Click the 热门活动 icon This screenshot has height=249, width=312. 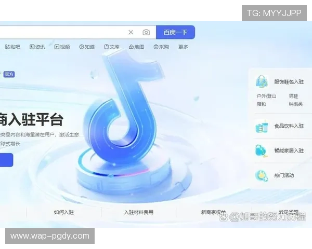click(x=262, y=175)
